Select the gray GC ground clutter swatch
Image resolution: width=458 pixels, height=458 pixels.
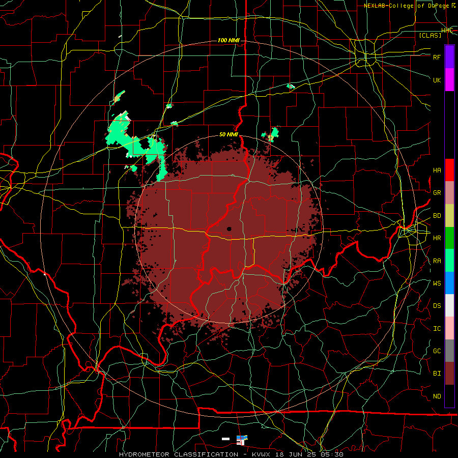[449, 351]
